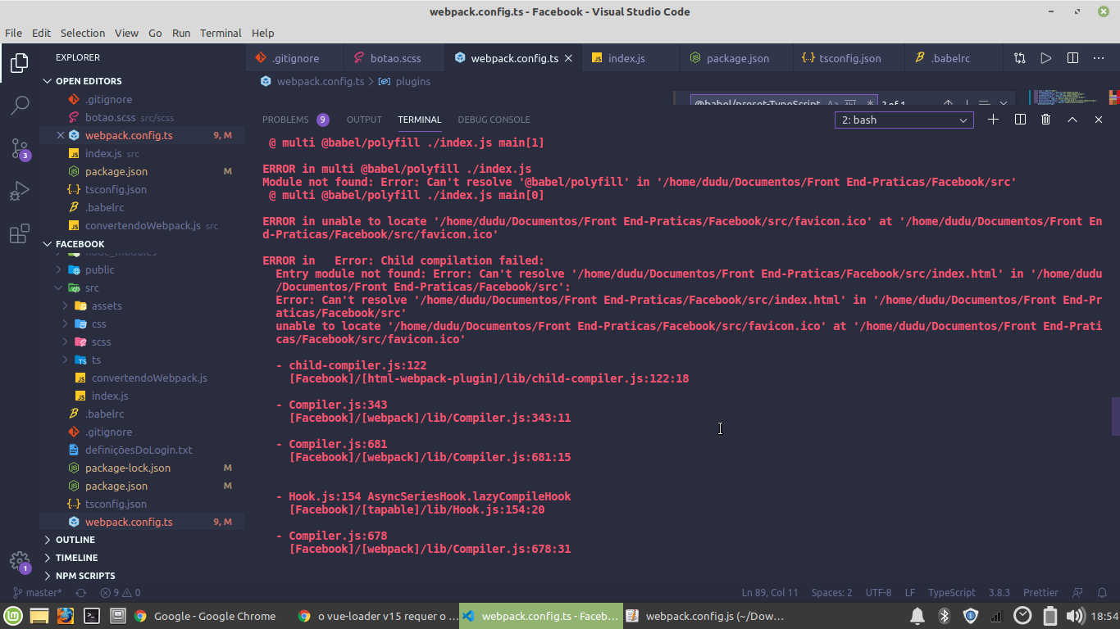Split the terminal panel

coord(1020,120)
